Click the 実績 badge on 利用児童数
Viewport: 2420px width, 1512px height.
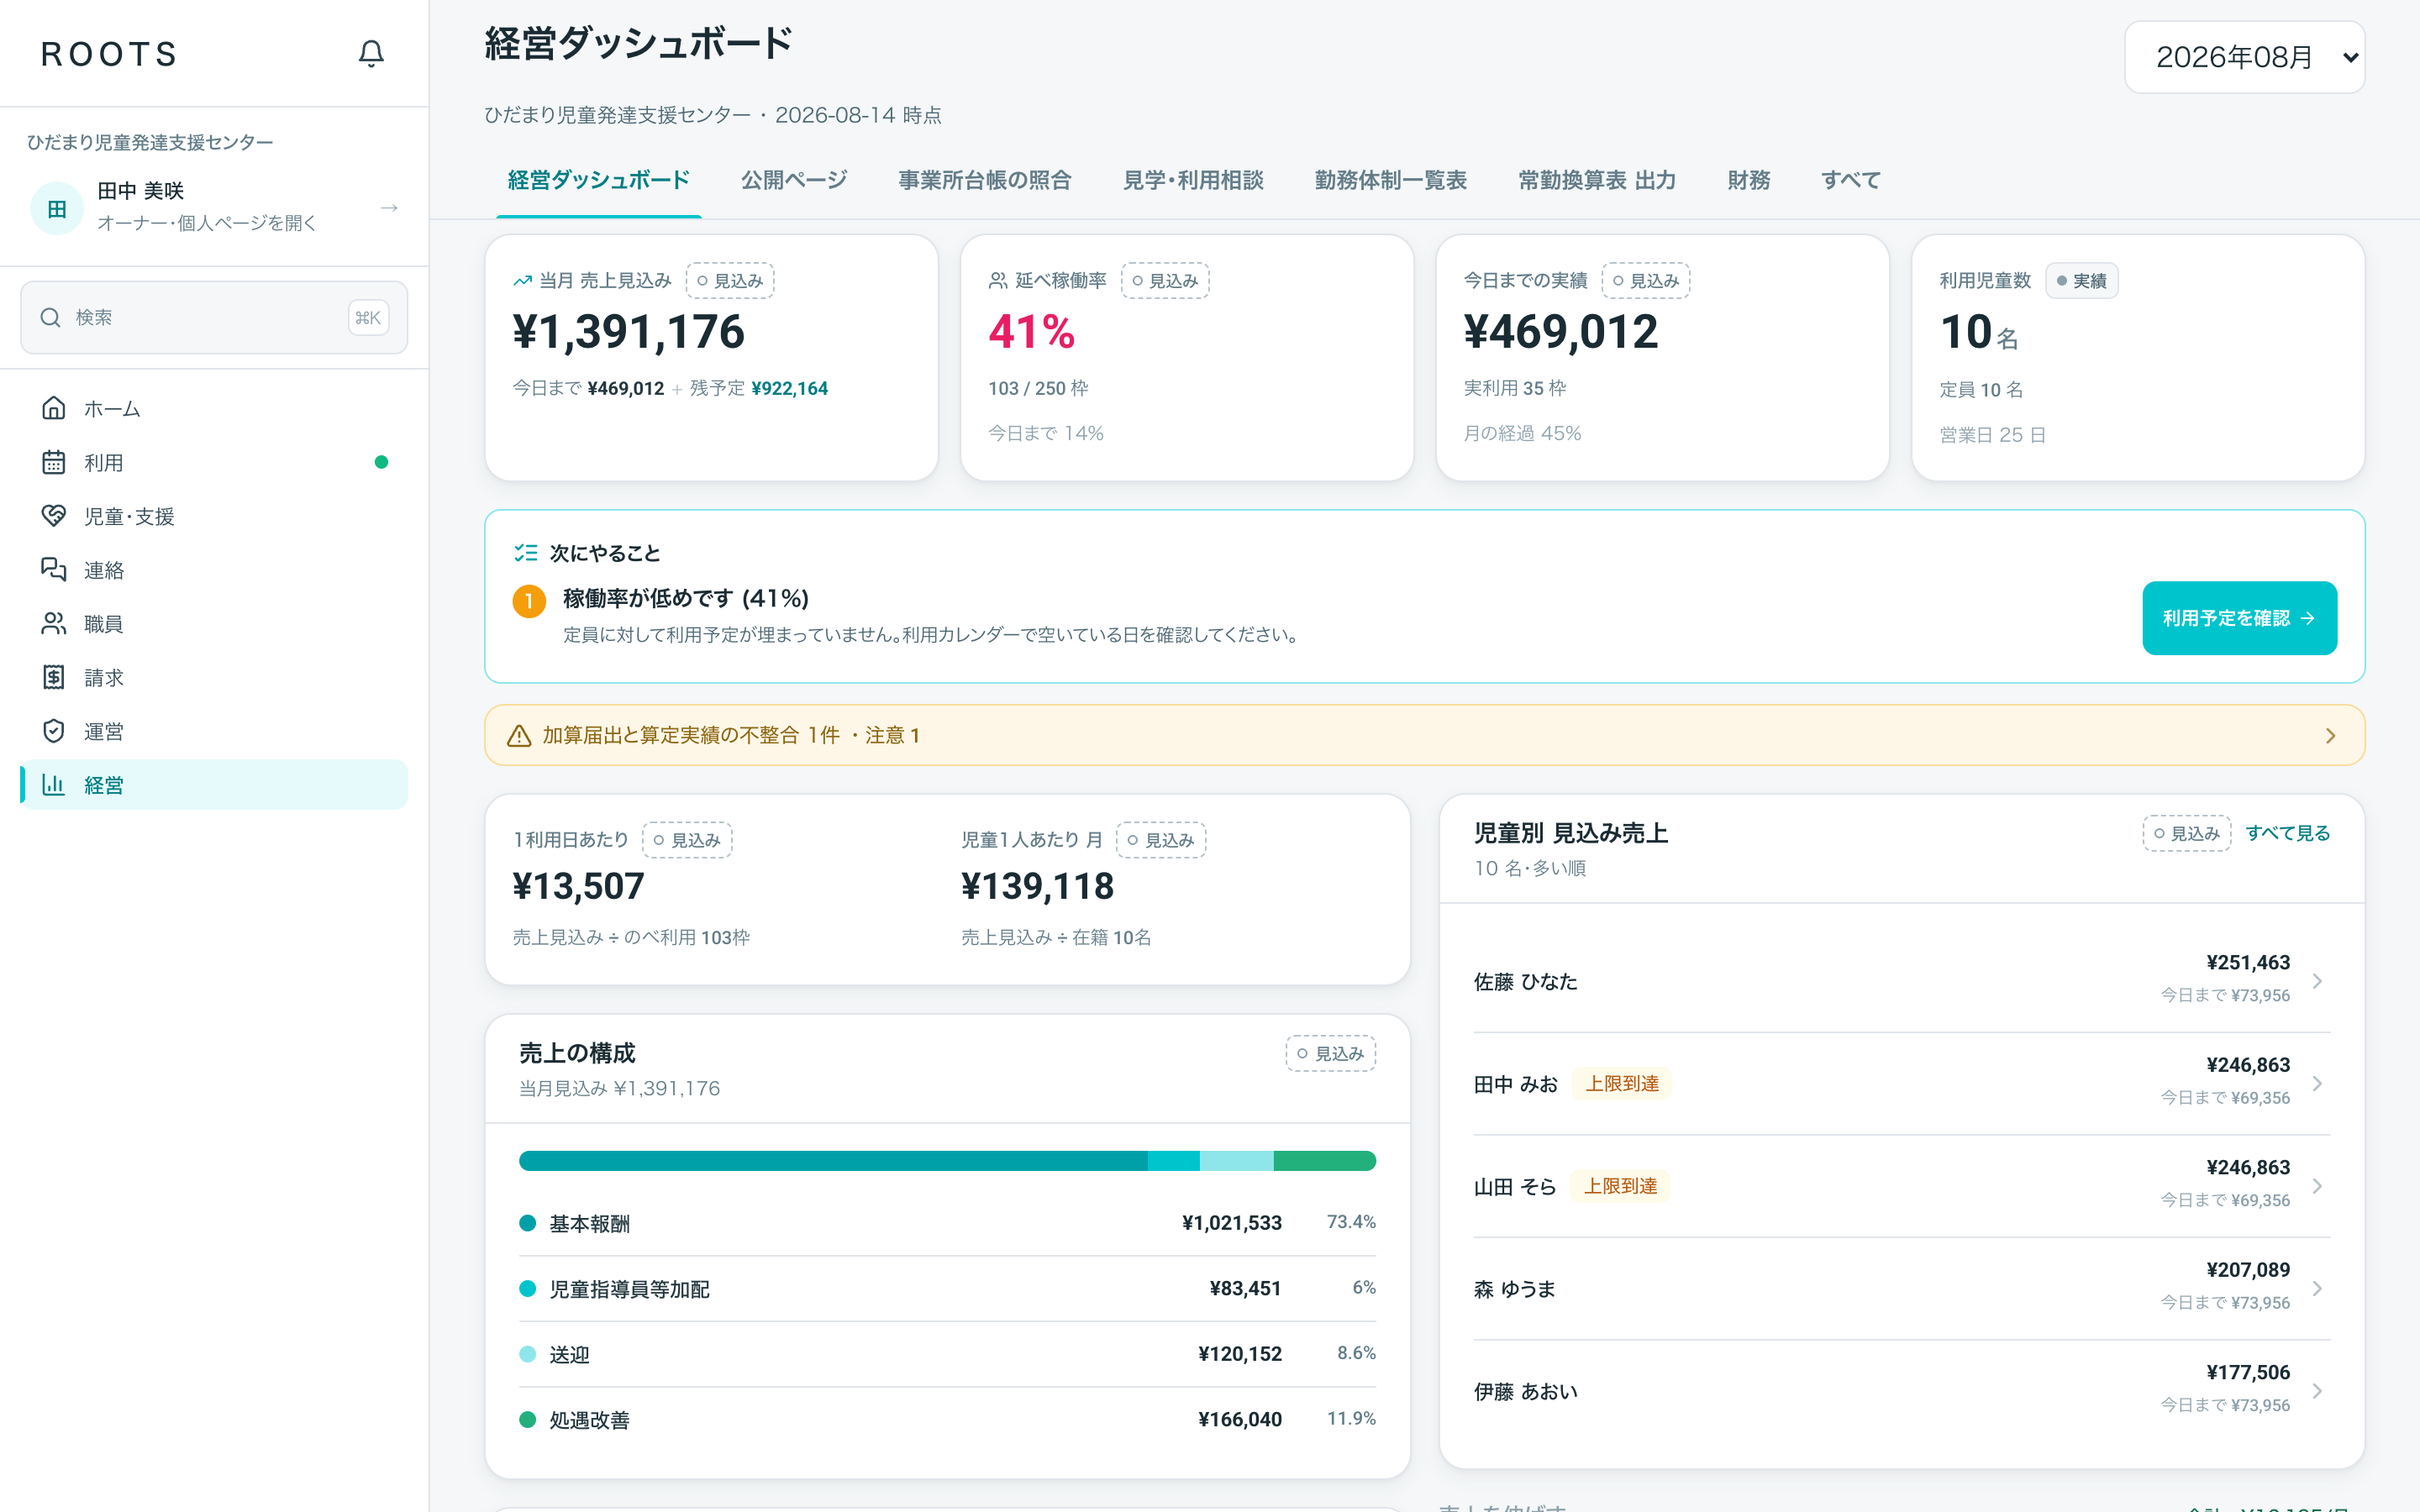tap(2082, 281)
